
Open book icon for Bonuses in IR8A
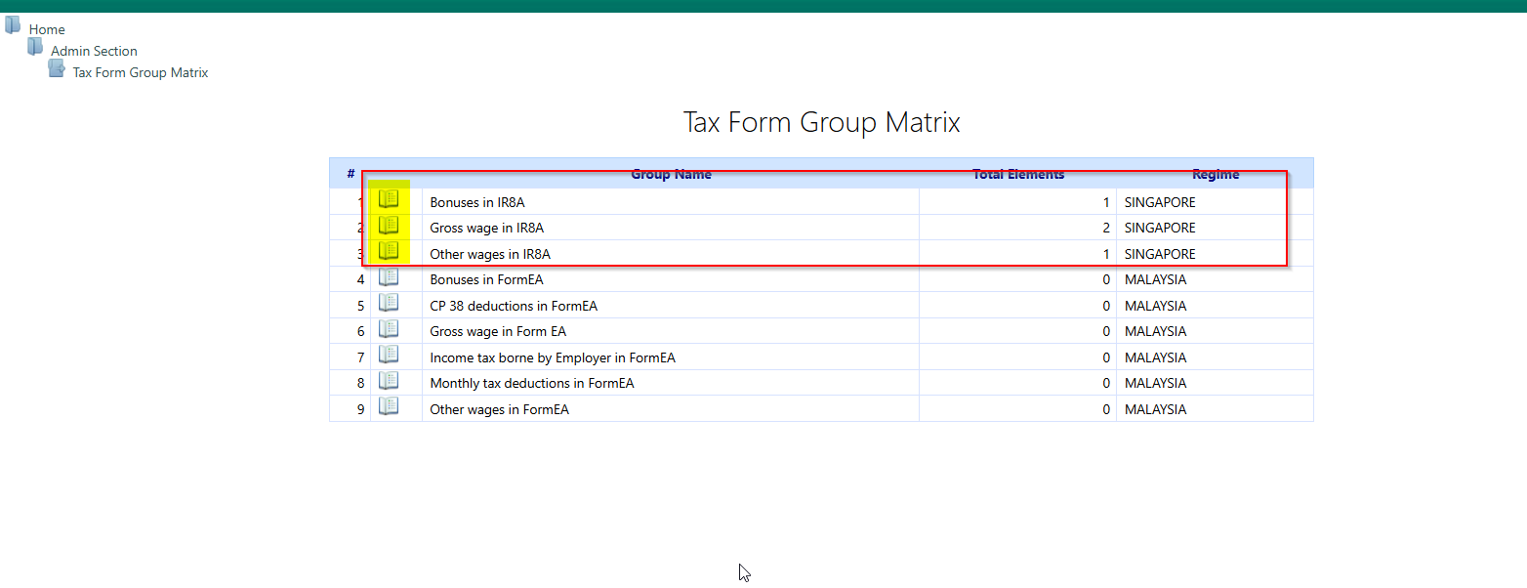389,199
